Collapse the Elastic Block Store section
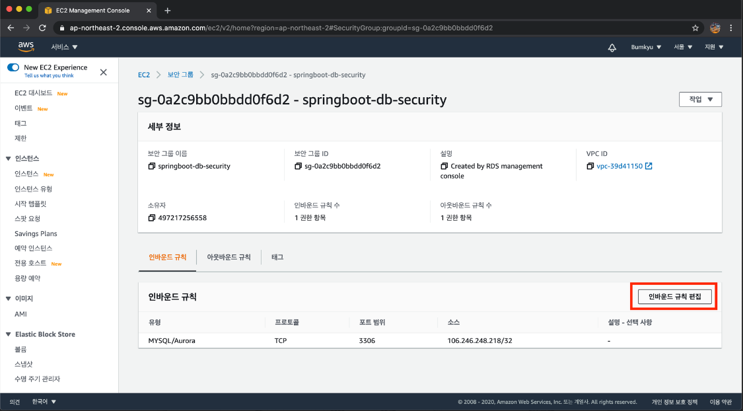 [x=8, y=334]
